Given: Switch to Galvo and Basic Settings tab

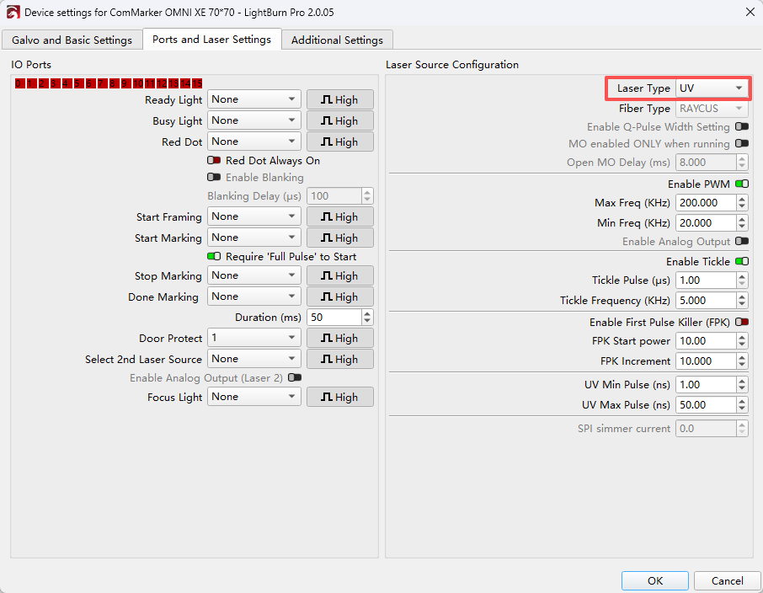Looking at the screenshot, I should click(72, 40).
